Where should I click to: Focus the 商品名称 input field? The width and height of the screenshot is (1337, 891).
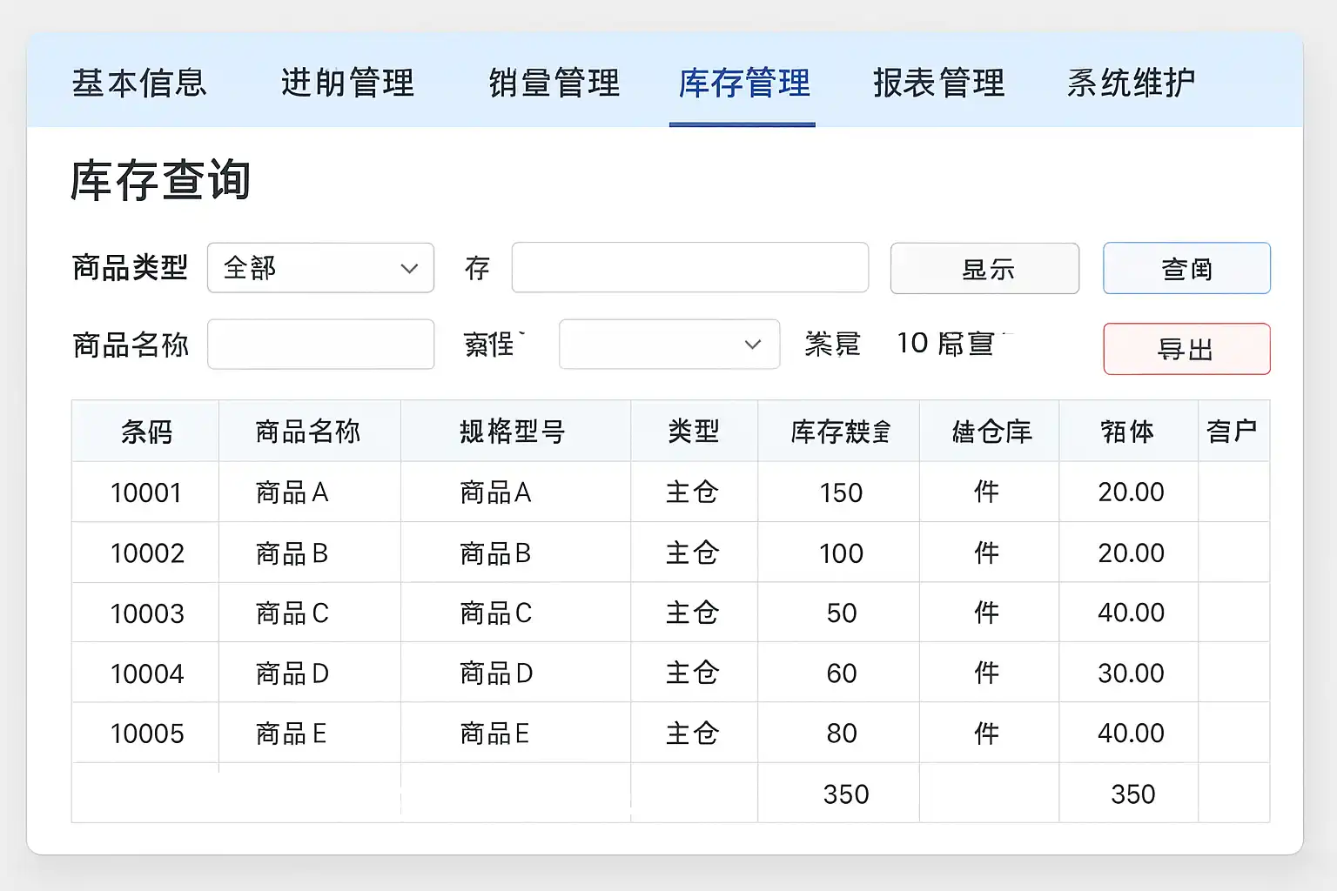click(320, 345)
